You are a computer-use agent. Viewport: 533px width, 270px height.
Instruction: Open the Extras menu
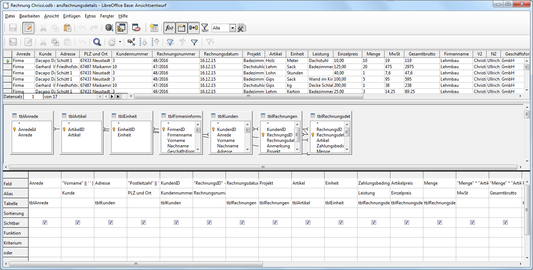(x=90, y=16)
